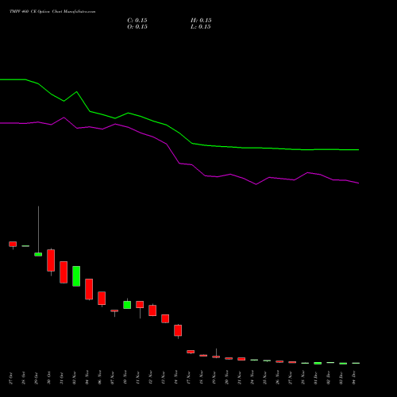Click the '29 Oct' date label
The width and height of the screenshot is (397, 397).
click(x=37, y=378)
